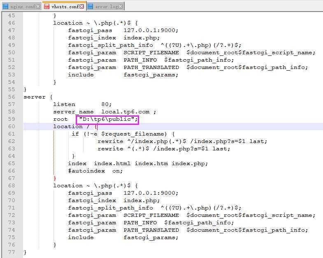Close the nginx.conf tab

click(38, 6)
